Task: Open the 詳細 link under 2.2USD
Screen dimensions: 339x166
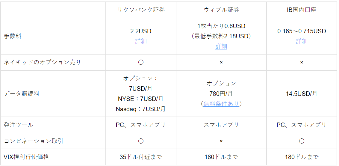Action: 141,41
